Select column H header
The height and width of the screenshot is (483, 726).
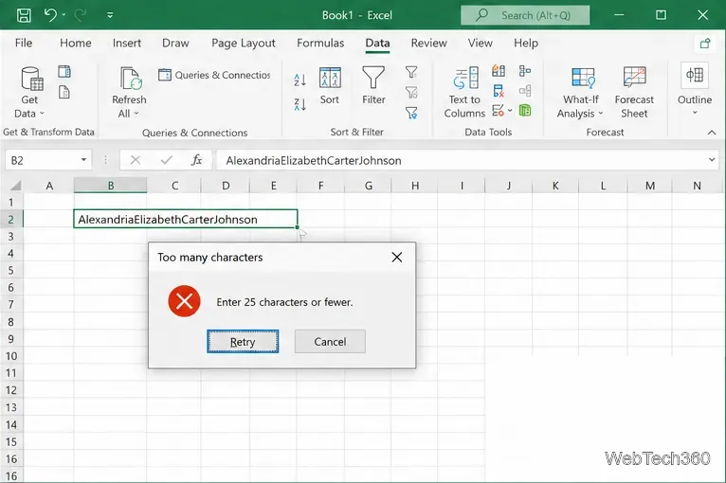coord(415,186)
